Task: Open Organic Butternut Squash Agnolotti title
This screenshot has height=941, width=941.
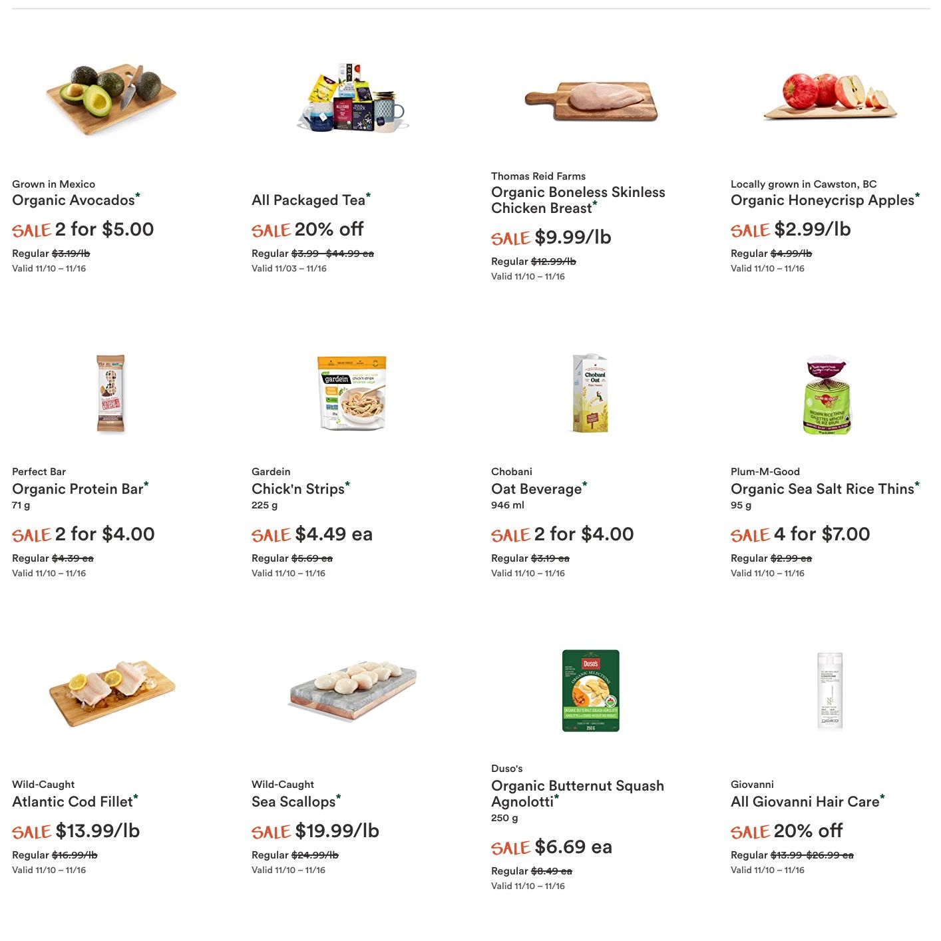Action: tap(577, 794)
